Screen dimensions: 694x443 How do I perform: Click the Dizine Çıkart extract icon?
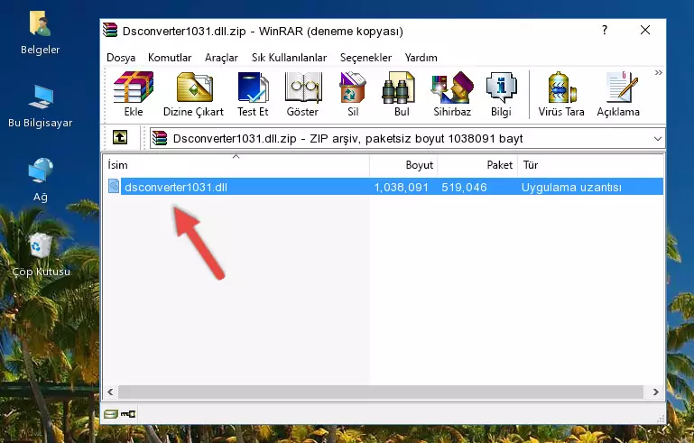click(x=193, y=94)
